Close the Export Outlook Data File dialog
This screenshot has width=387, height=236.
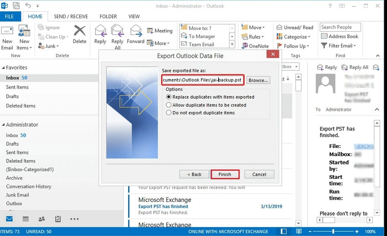(x=273, y=54)
